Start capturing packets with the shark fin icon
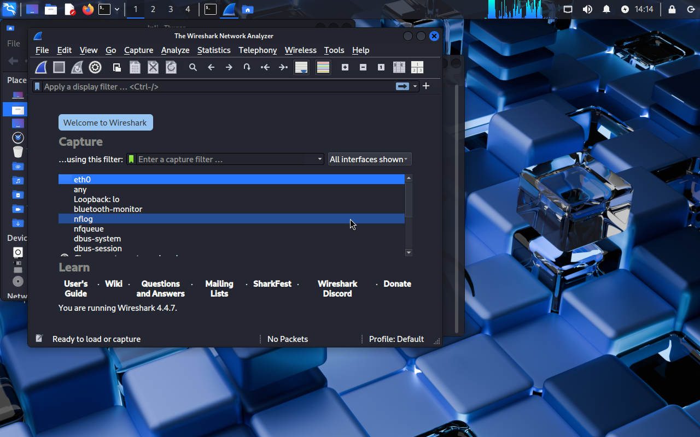Viewport: 700px width, 437px height. click(42, 67)
